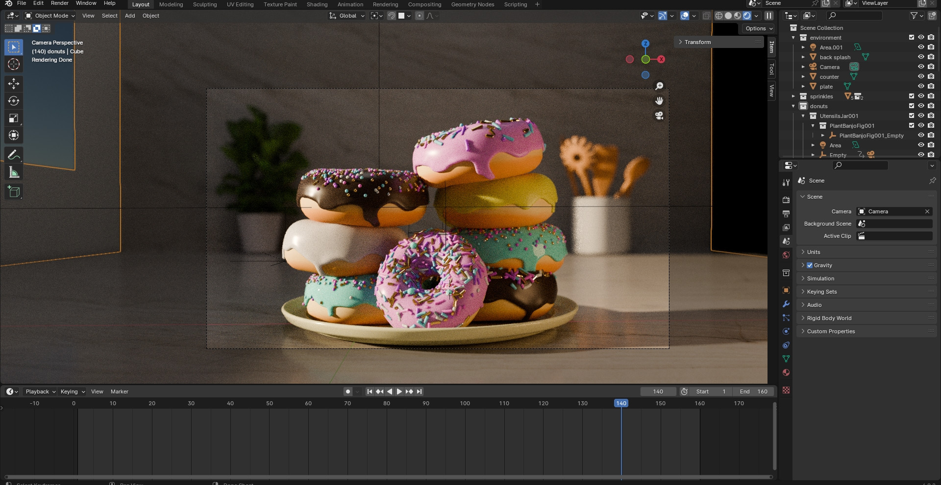Switch to the Shading workspace tab
This screenshot has width=941, height=485.
(317, 4)
